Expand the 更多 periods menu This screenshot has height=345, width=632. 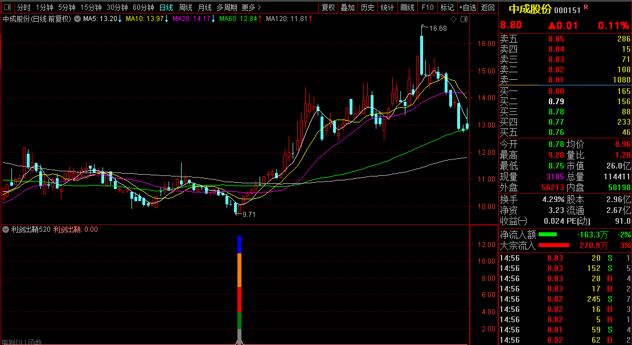[x=252, y=7]
